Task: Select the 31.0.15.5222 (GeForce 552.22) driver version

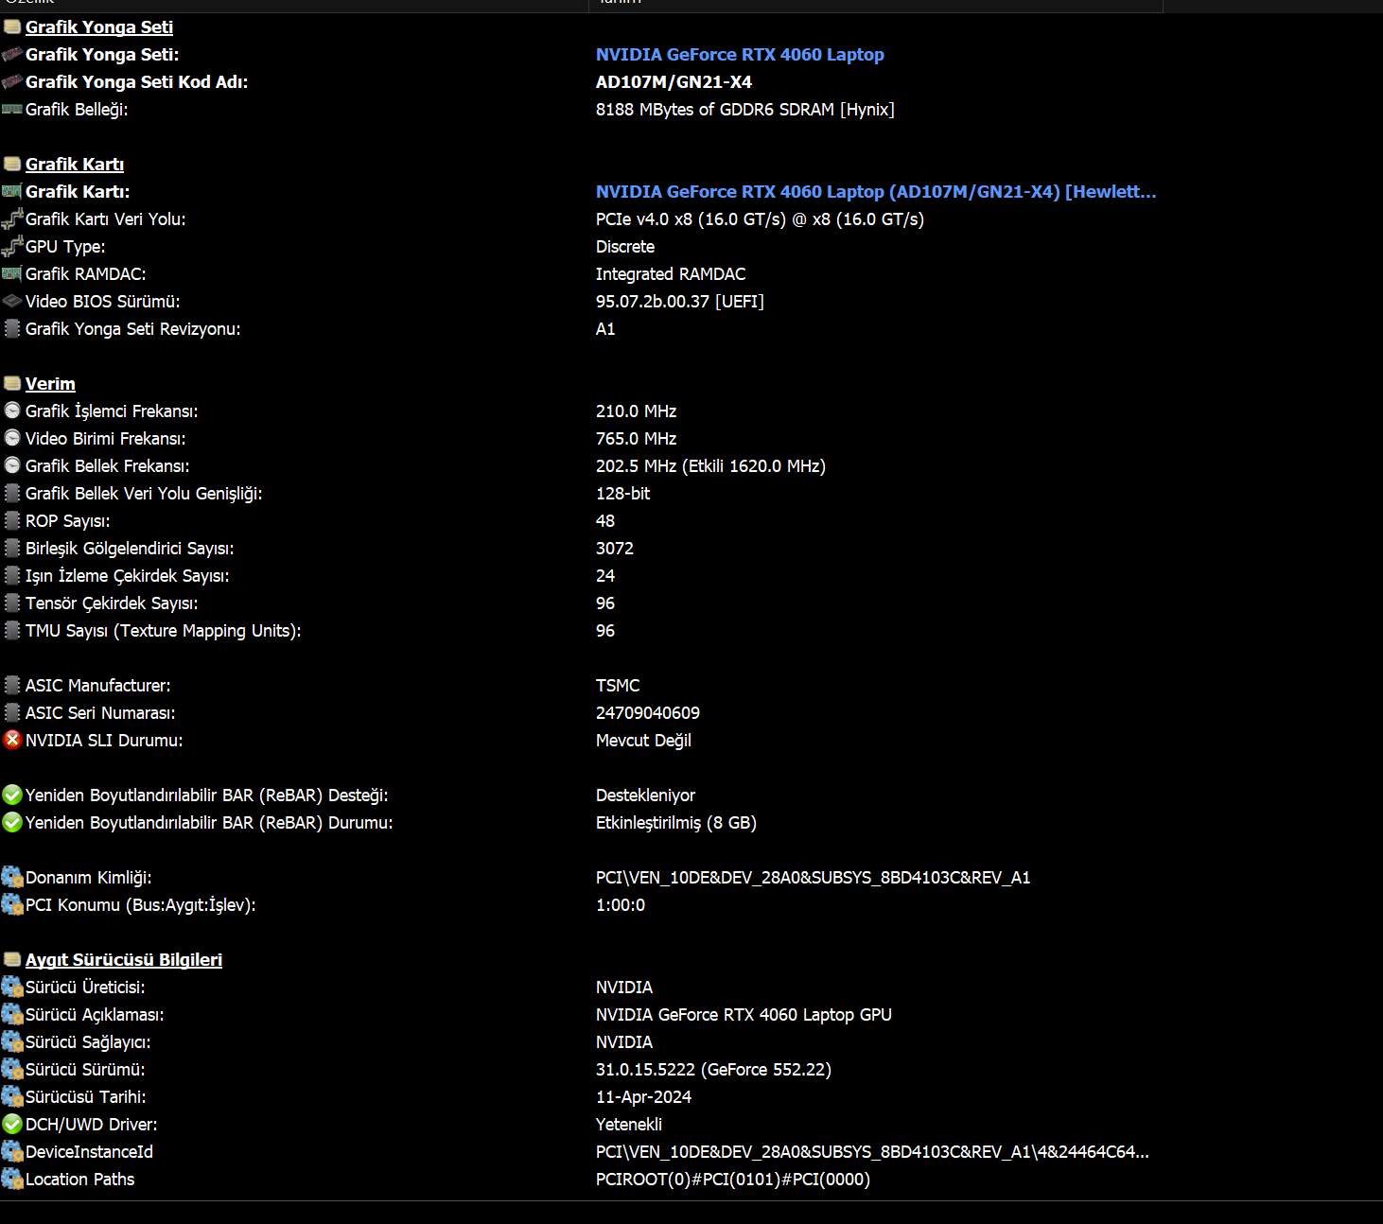Action: (x=713, y=1070)
